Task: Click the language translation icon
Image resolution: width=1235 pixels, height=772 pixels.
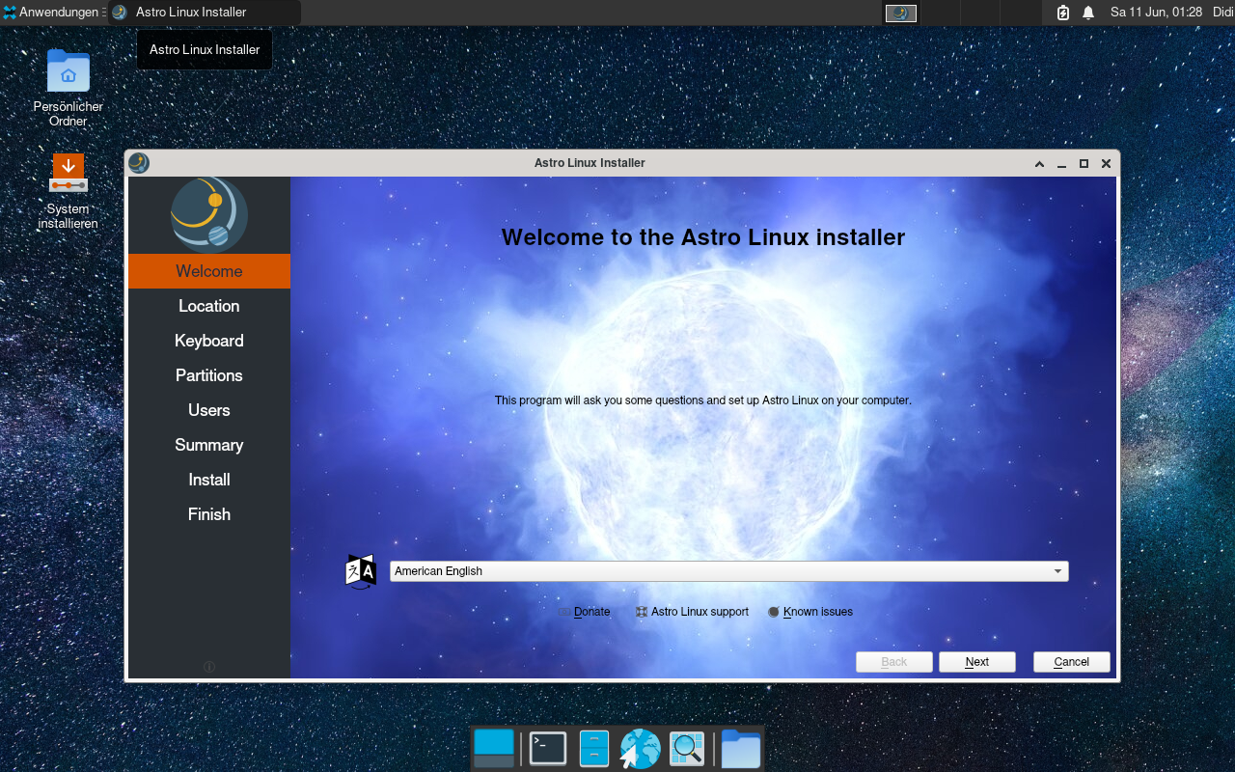Action: 361,571
